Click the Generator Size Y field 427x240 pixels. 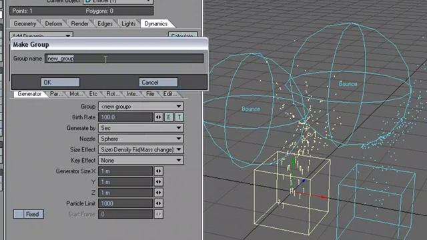tap(125, 182)
